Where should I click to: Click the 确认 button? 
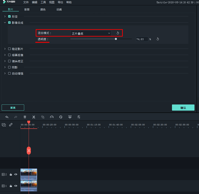[183, 108]
